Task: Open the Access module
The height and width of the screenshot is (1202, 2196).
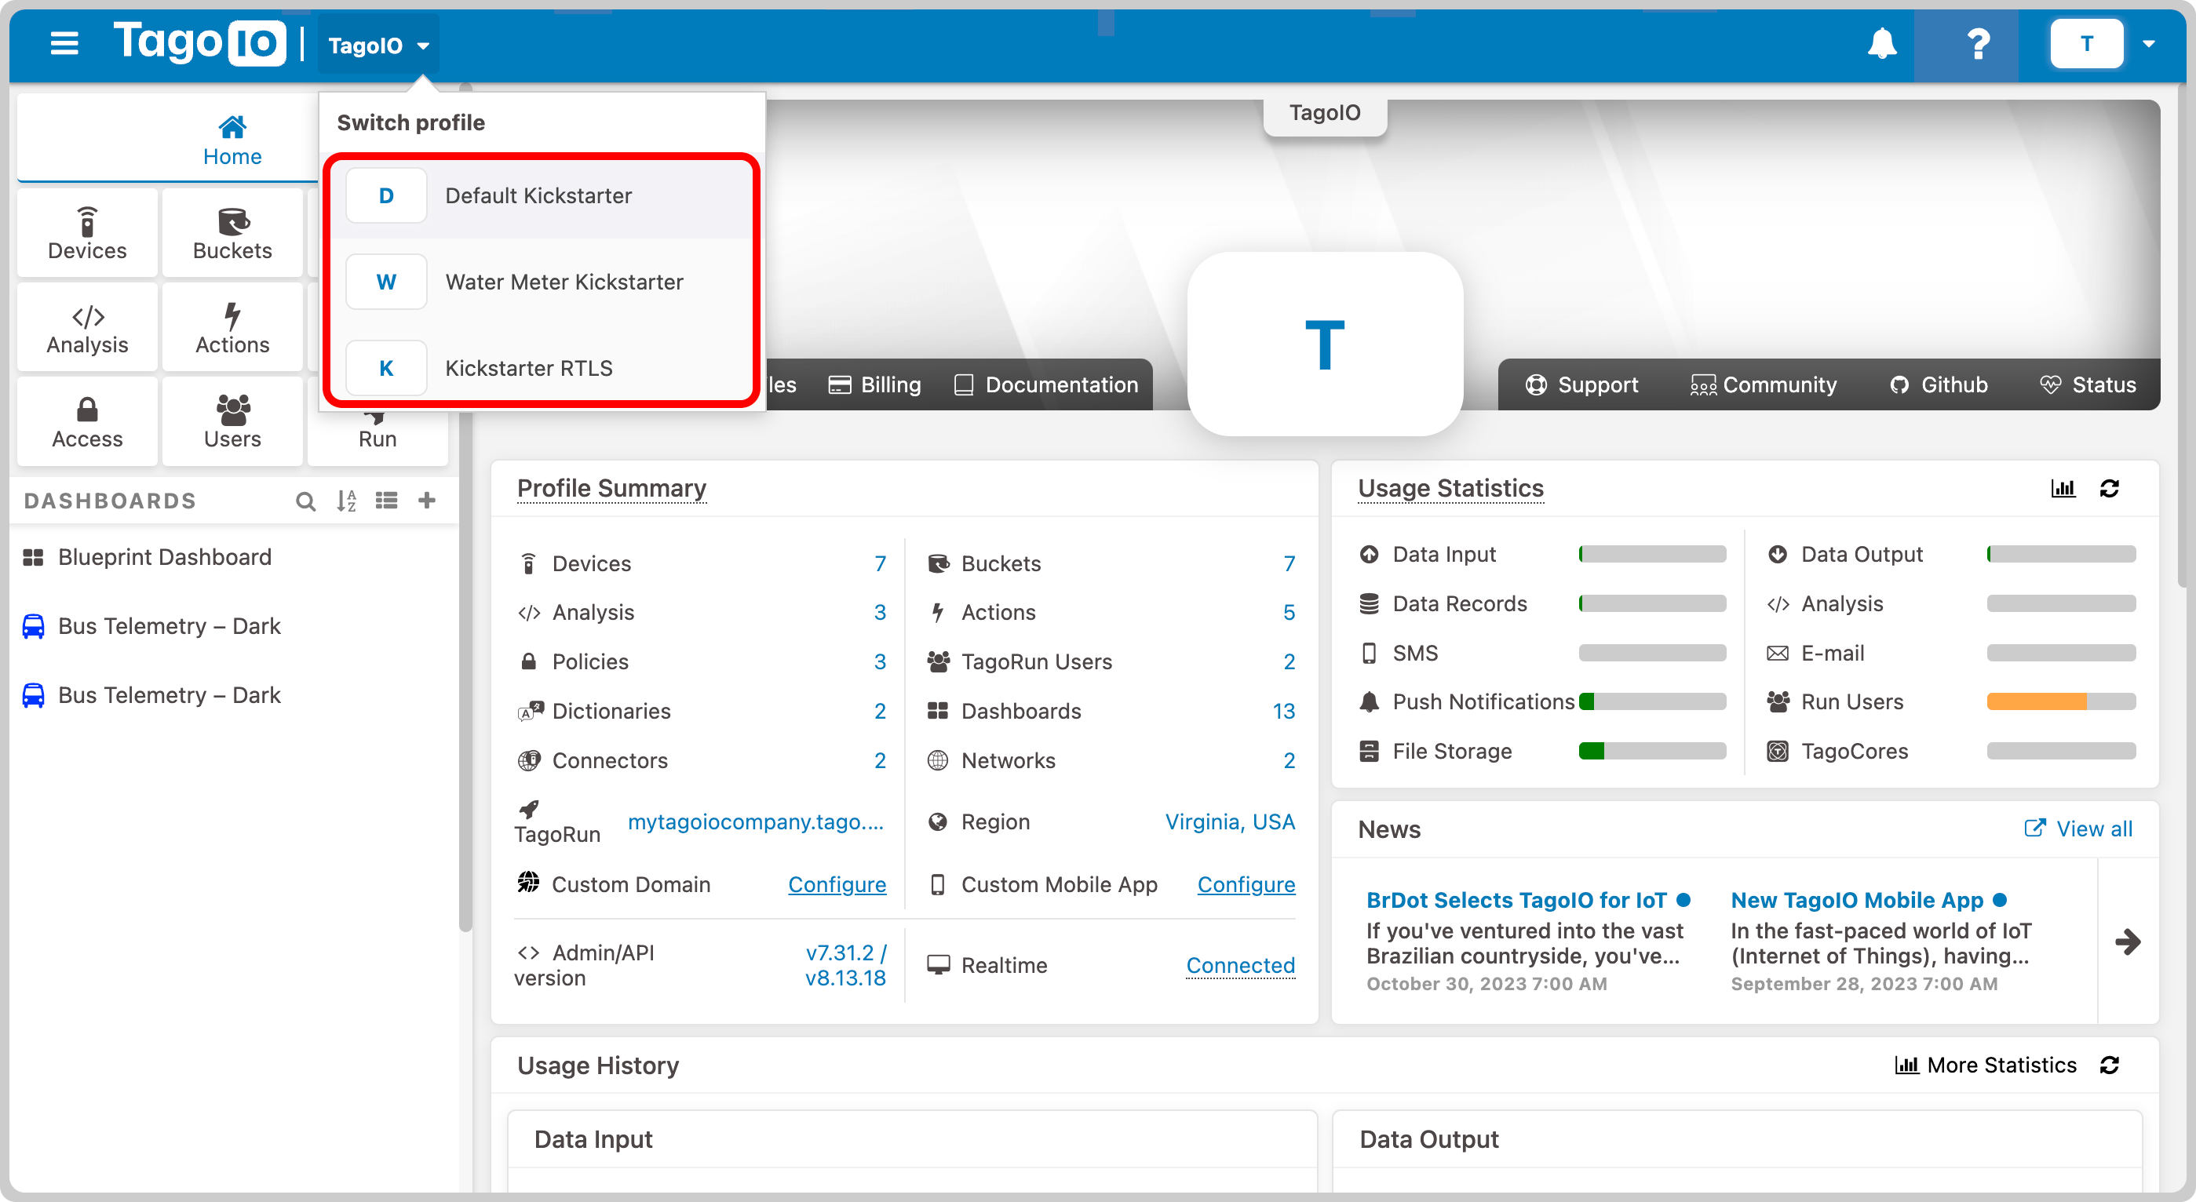Action: 87,422
